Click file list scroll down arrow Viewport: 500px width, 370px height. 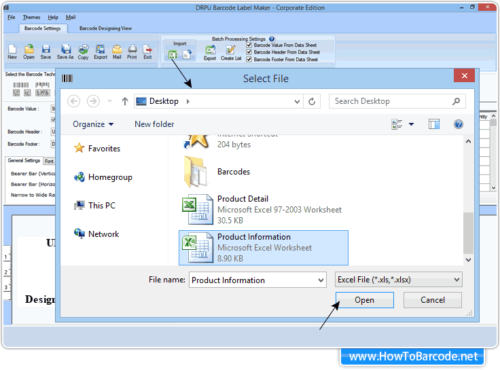point(468,260)
